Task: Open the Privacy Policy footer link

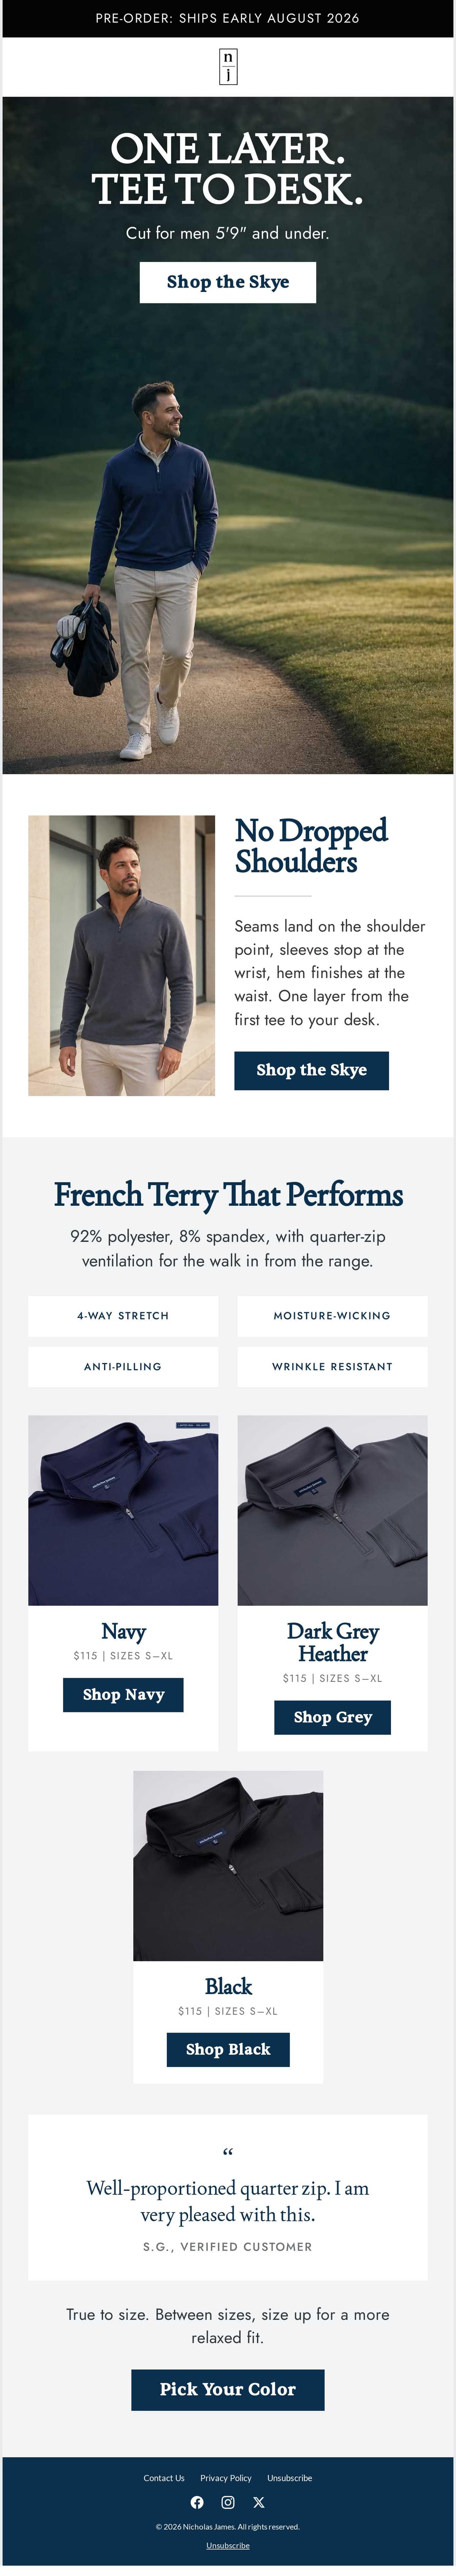Action: [x=225, y=2478]
